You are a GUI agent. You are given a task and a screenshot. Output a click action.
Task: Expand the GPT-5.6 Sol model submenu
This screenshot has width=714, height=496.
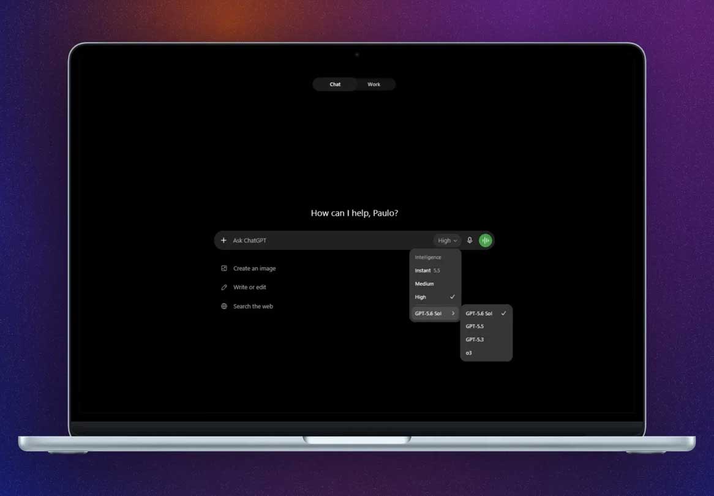click(x=435, y=314)
